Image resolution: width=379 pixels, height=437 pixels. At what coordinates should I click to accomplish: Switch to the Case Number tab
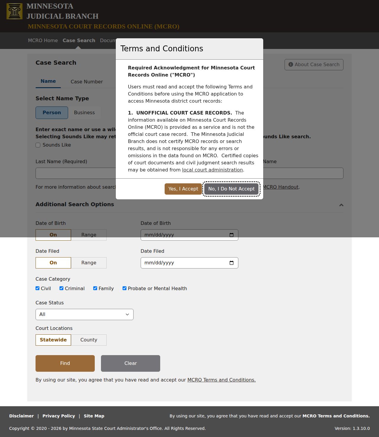pos(87,82)
